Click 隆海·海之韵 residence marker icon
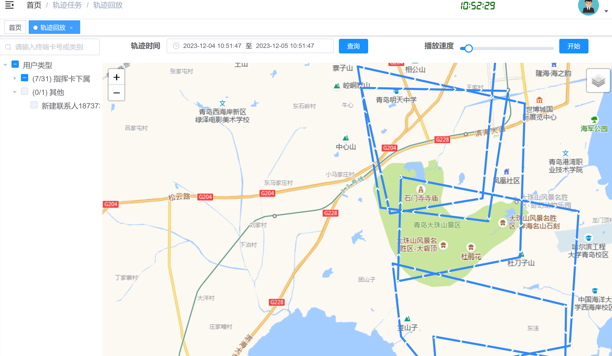The width and height of the screenshot is (612, 356). pos(554,65)
